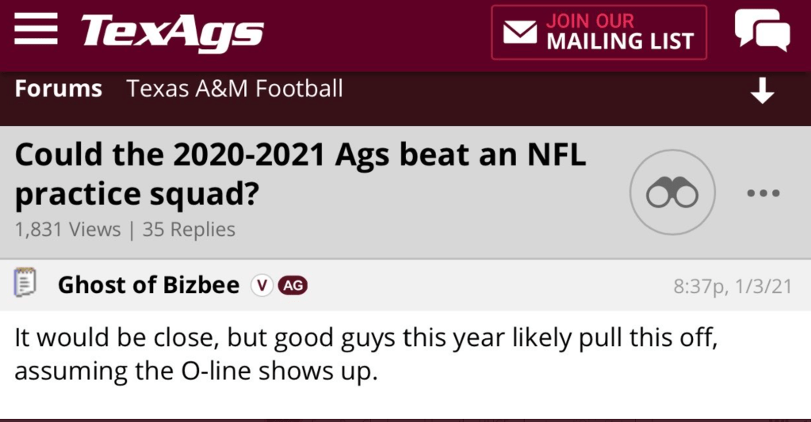The height and width of the screenshot is (422, 811).
Task: Click the 1,831 Views count
Action: click(x=67, y=230)
